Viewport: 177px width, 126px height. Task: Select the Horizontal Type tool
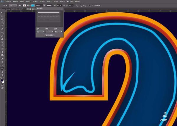pos(2,62)
